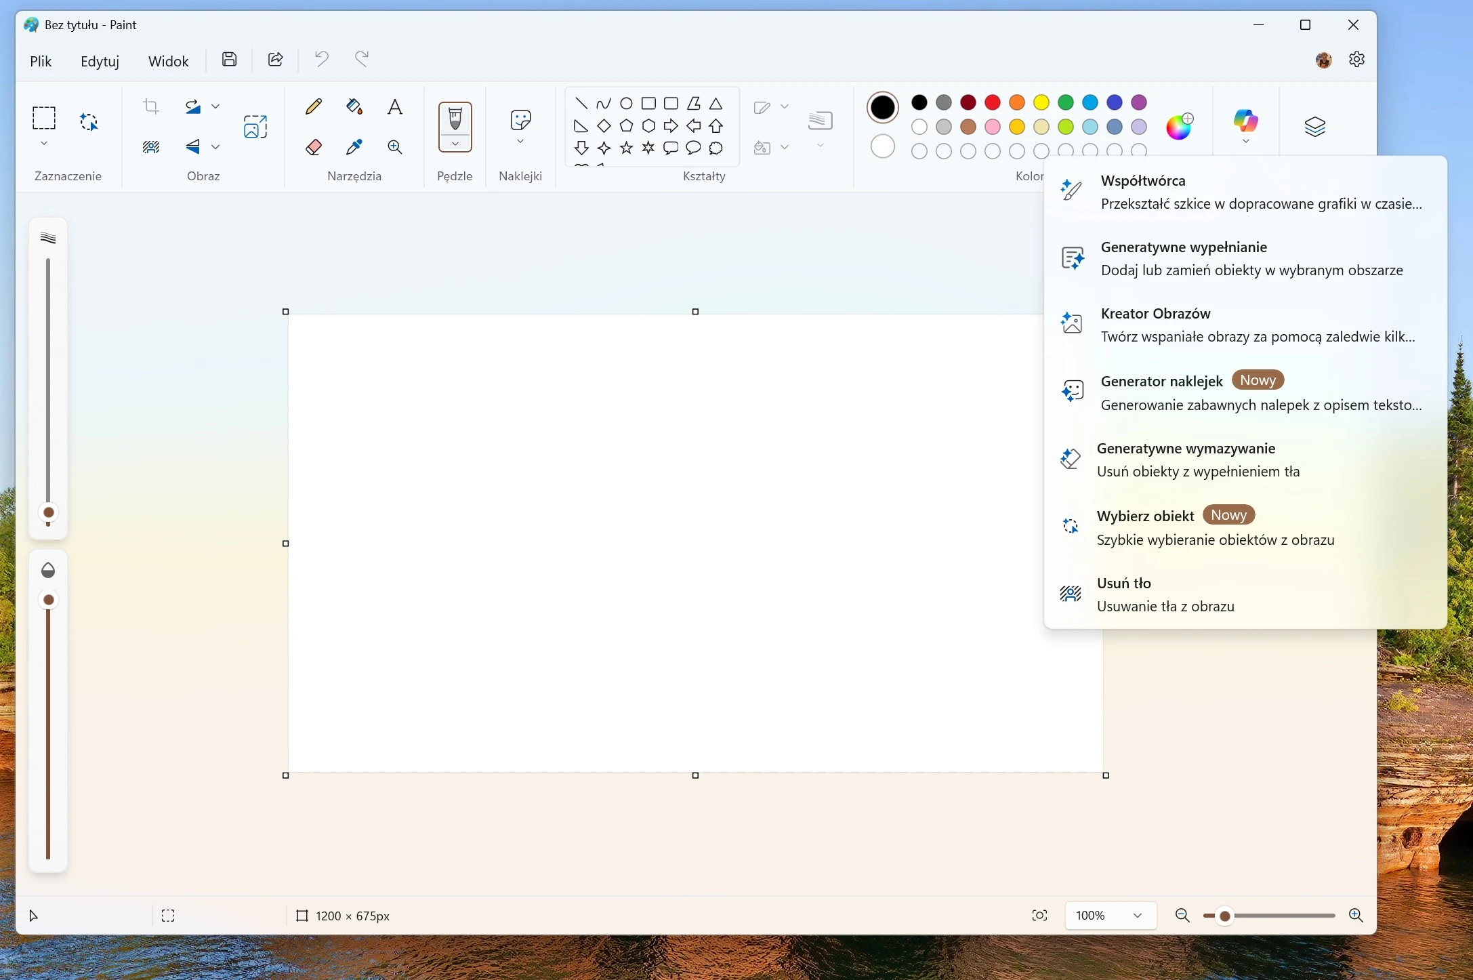Select the Magnifier zoom tool
Viewport: 1473px width, 980px height.
coord(395,147)
